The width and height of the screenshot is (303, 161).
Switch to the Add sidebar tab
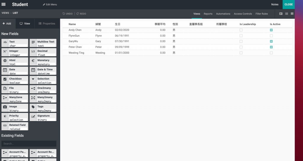[x=8, y=24]
